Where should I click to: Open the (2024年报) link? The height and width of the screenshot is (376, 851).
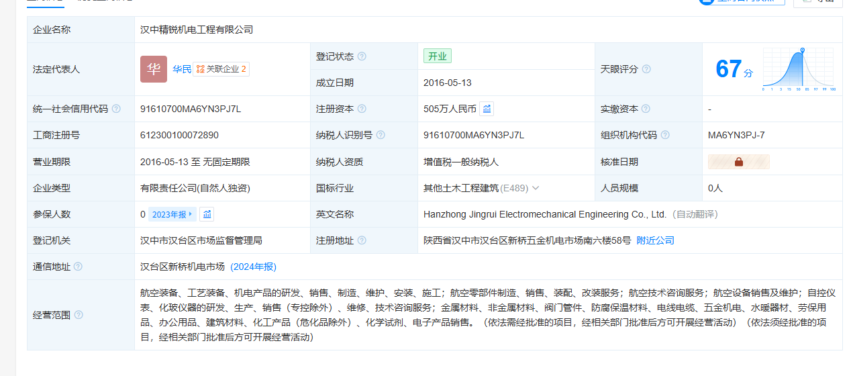point(253,267)
